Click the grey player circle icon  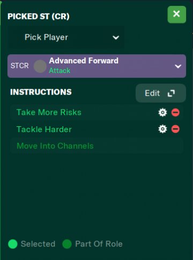click(x=40, y=66)
